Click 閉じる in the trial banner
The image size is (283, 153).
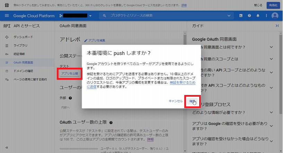[x=258, y=5]
